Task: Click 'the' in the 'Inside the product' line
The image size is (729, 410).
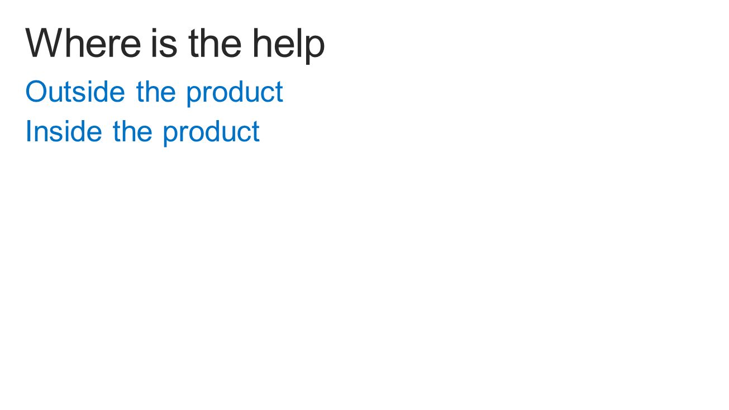Action: (x=133, y=131)
